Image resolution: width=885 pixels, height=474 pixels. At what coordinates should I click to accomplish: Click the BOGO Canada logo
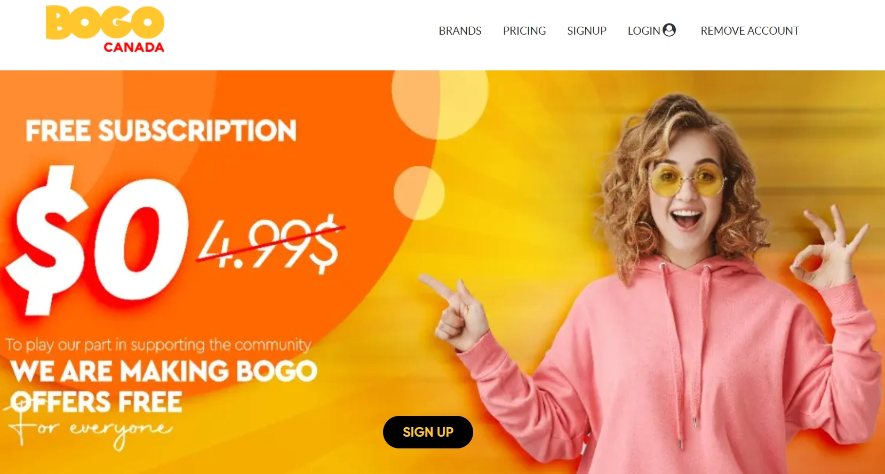click(x=105, y=29)
